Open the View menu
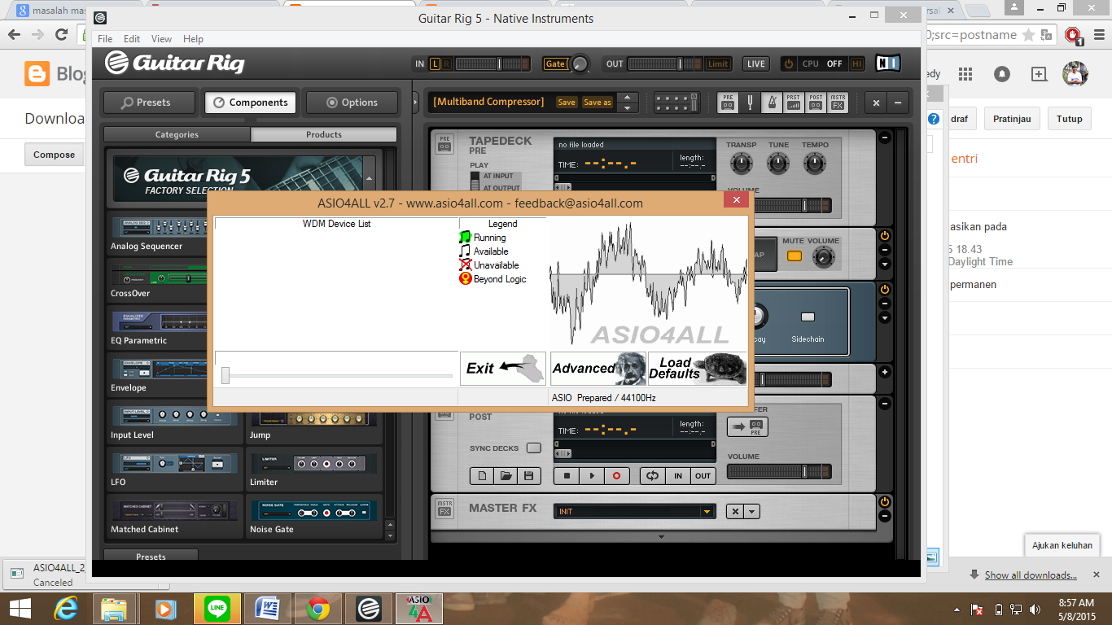 (161, 38)
